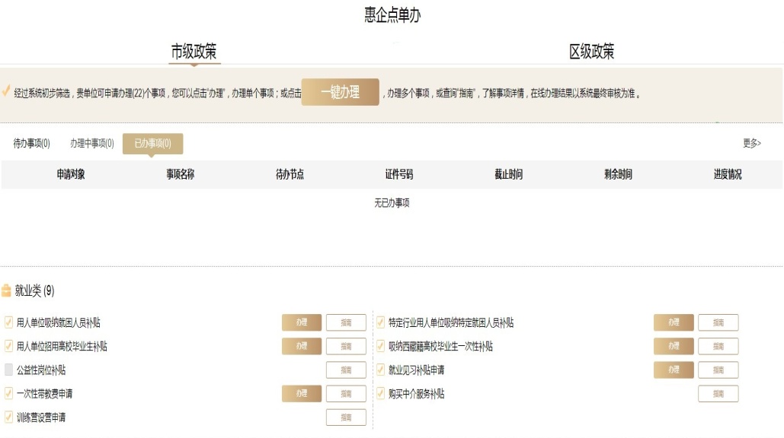The width and height of the screenshot is (784, 438).
Task: Switch to 区级政策 tab
Action: [x=591, y=52]
